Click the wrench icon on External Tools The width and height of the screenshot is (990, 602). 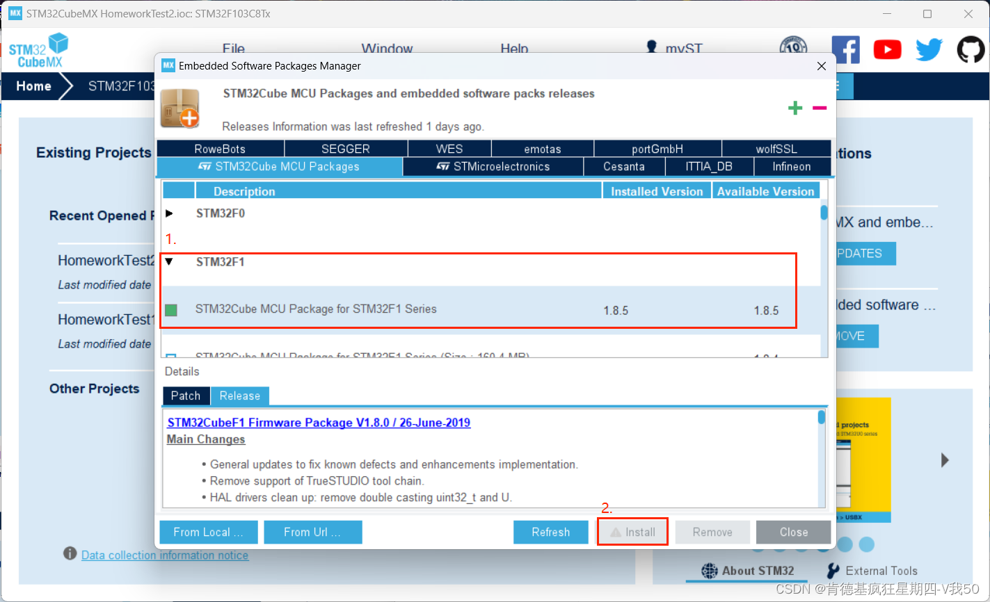coord(833,571)
